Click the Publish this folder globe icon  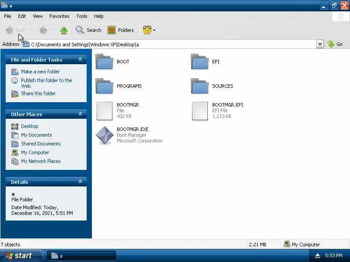coord(15,80)
